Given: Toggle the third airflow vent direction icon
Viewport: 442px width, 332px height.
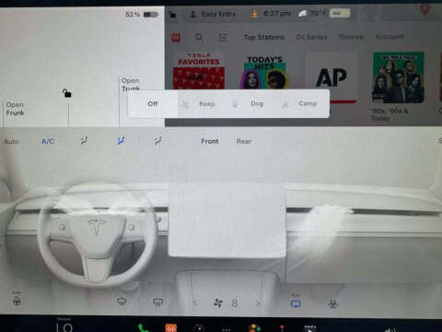Looking at the screenshot, I should tap(158, 141).
